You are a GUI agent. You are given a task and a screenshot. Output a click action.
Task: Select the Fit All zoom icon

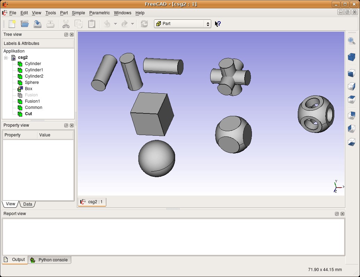351,41
